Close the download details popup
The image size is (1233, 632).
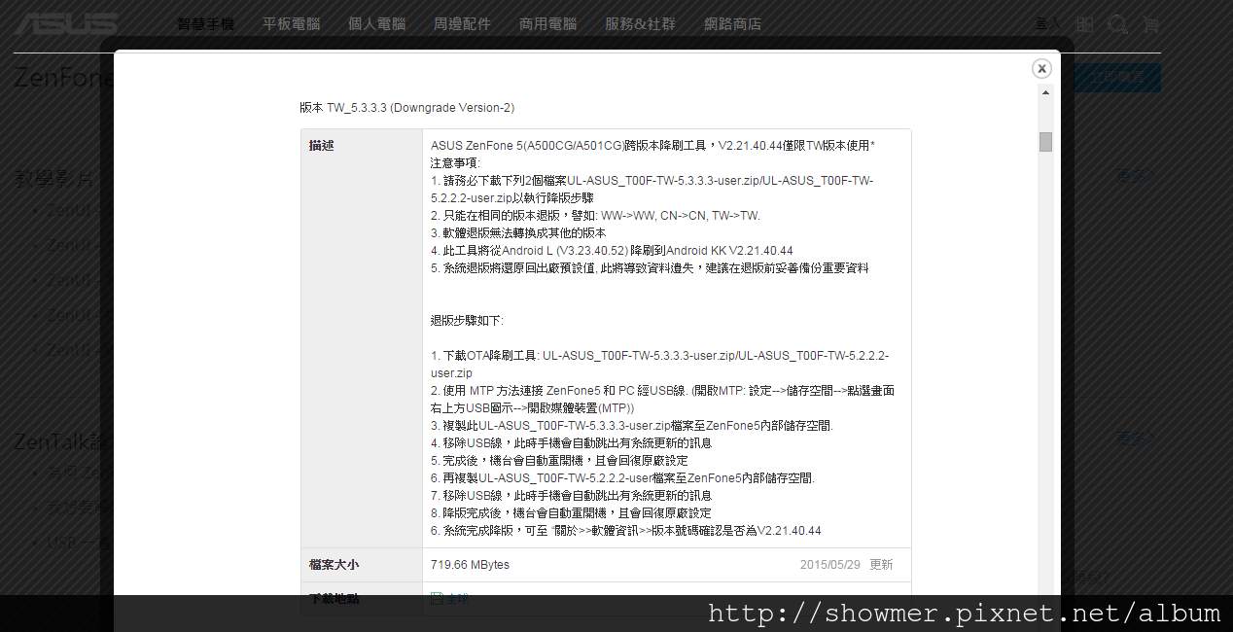[x=1041, y=68]
